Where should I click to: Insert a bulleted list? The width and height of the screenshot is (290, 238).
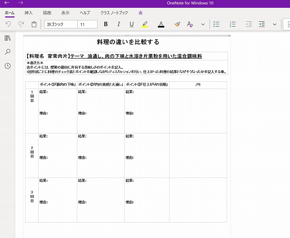tap(217, 24)
